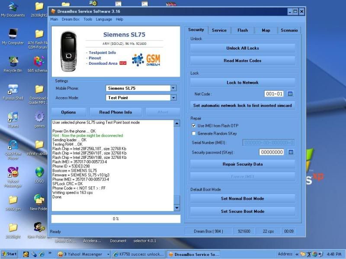Image resolution: width=346 pixels, height=259 pixels.
Task: Open Yahoo! Messenger taskbar dropdown arrow
Action: point(109,254)
